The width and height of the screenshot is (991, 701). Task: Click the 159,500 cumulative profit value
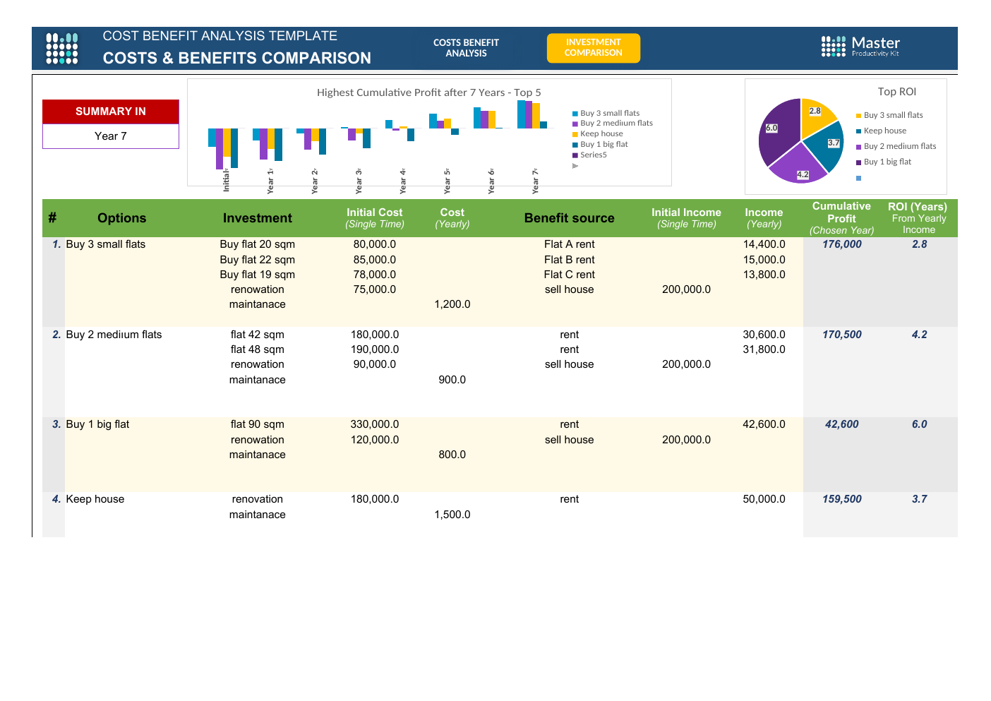coord(842,499)
